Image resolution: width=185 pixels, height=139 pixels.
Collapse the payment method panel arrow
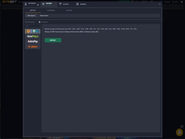pyautogui.click(x=39, y=22)
